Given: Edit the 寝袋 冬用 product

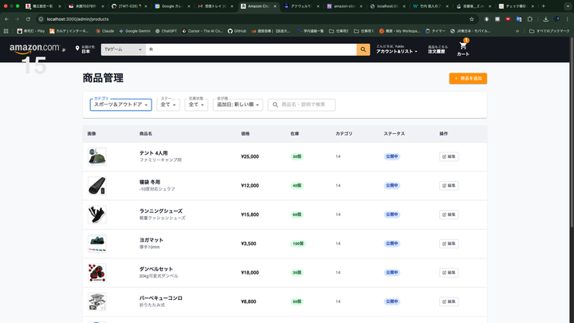Looking at the screenshot, I should point(449,185).
